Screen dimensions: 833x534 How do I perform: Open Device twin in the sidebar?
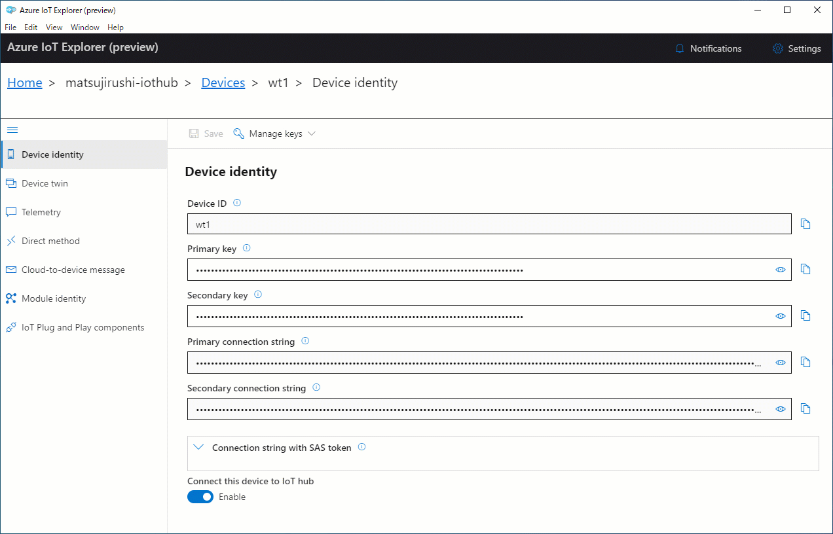point(84,183)
